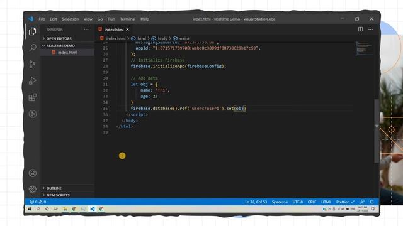The width and height of the screenshot is (403, 226).
Task: Click the html breadcrumb item
Action: [141, 38]
